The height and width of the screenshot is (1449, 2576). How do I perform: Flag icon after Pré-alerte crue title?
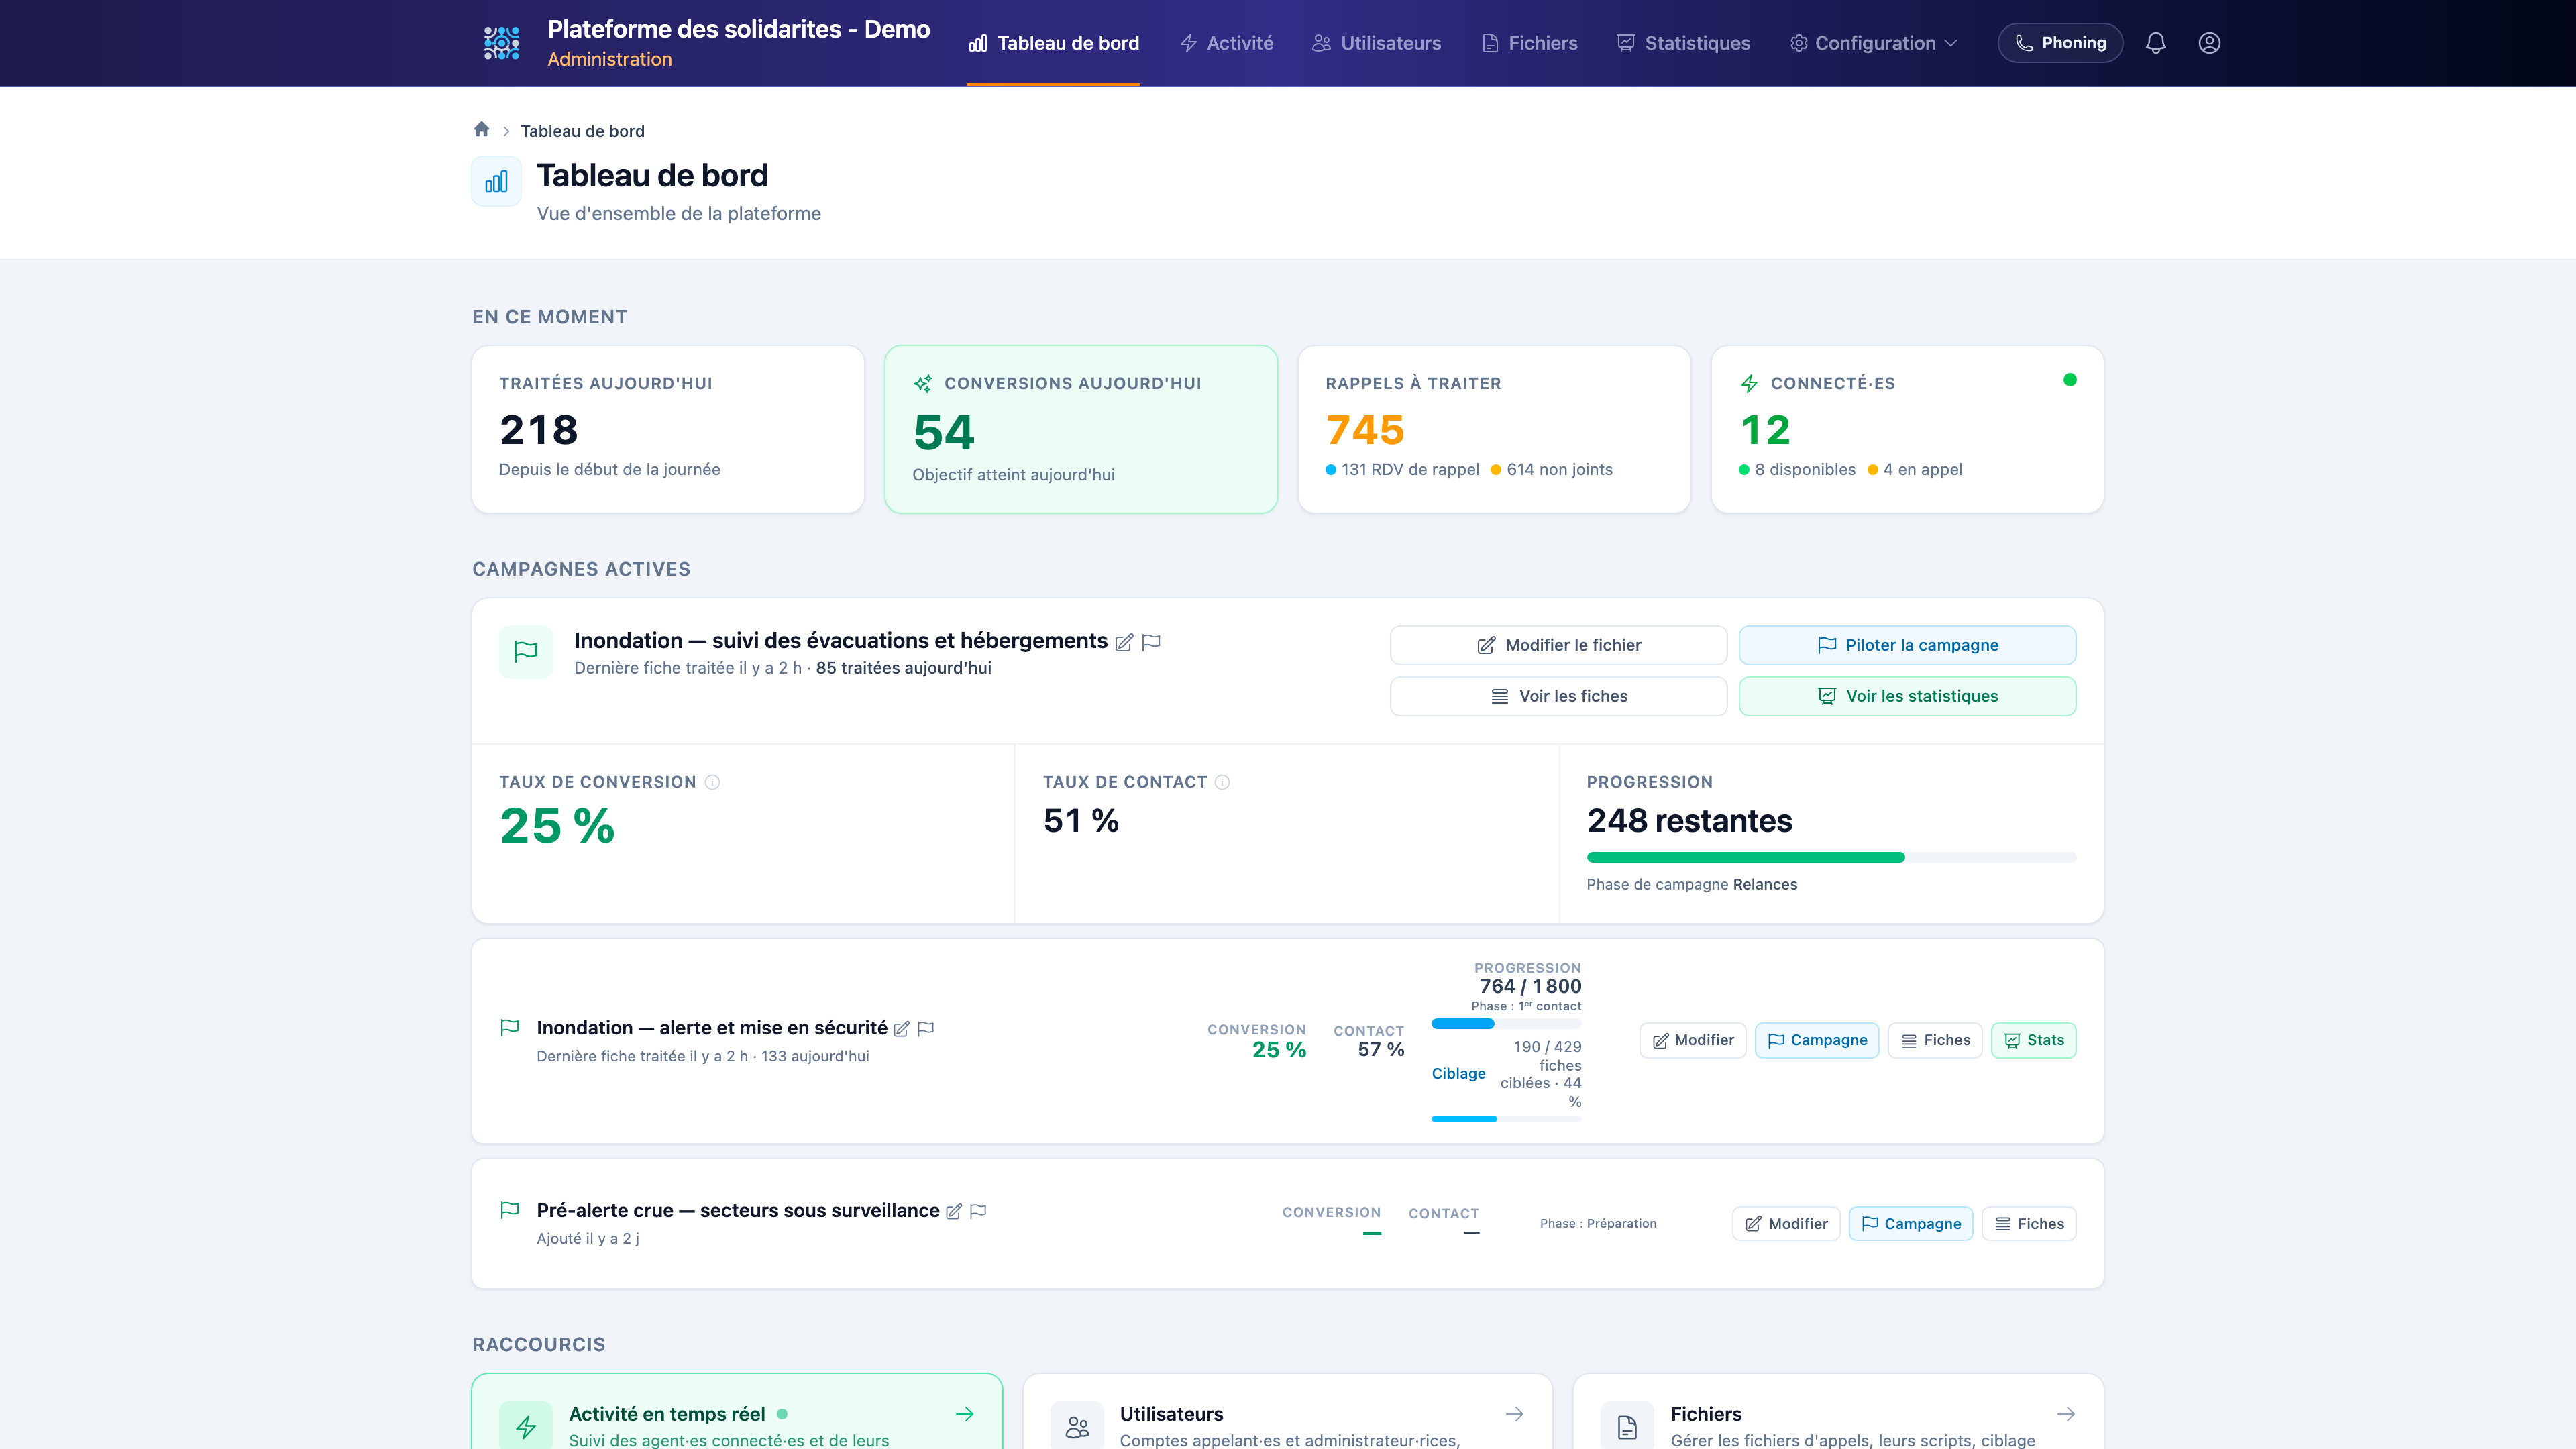978,1211
